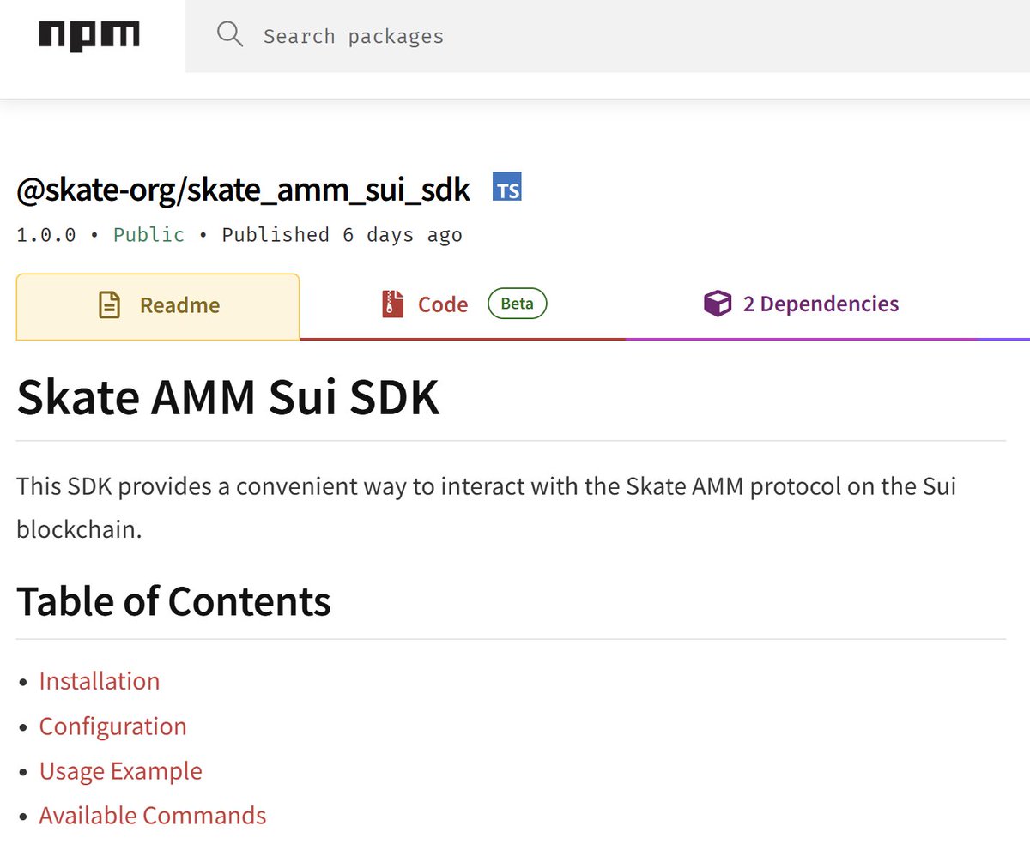Click the Published 6 days ago text
The width and height of the screenshot is (1030, 844).
(x=342, y=235)
